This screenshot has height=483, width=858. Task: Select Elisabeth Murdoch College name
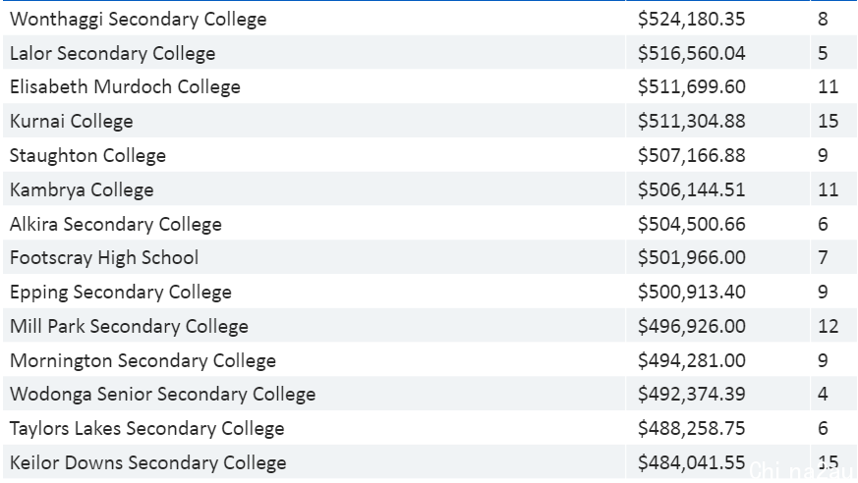(x=125, y=86)
